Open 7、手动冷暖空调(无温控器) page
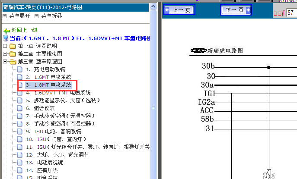The height and width of the screenshot is (179, 297). 61,116
